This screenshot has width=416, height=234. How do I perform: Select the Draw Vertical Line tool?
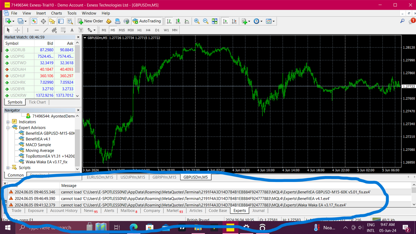[28, 30]
